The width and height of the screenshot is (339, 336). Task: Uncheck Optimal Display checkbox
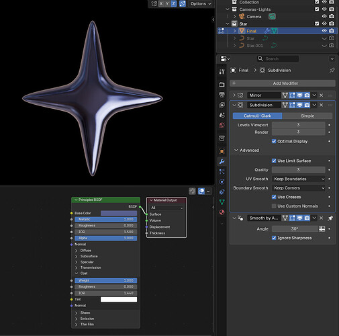(274, 141)
